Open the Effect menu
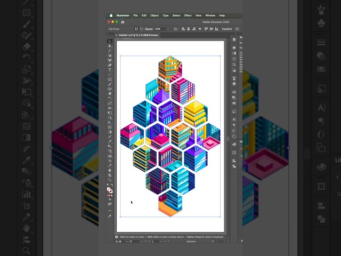The height and width of the screenshot is (256, 341). (188, 15)
